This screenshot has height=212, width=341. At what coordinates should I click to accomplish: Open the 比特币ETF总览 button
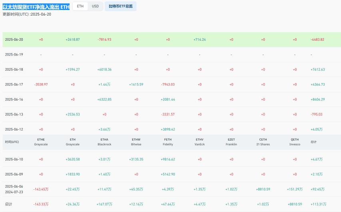pyautogui.click(x=120, y=6)
